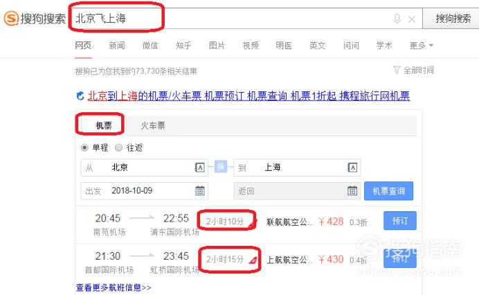
Task: Click the 20:45 departure time text
Action: coord(108,218)
